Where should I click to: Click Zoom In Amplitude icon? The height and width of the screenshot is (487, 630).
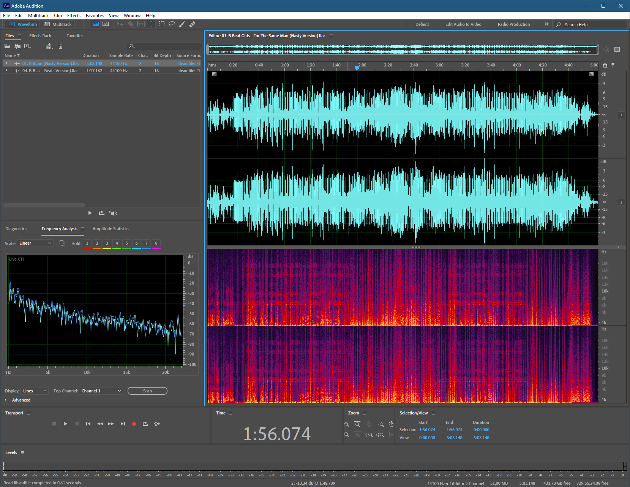pyautogui.click(x=346, y=424)
